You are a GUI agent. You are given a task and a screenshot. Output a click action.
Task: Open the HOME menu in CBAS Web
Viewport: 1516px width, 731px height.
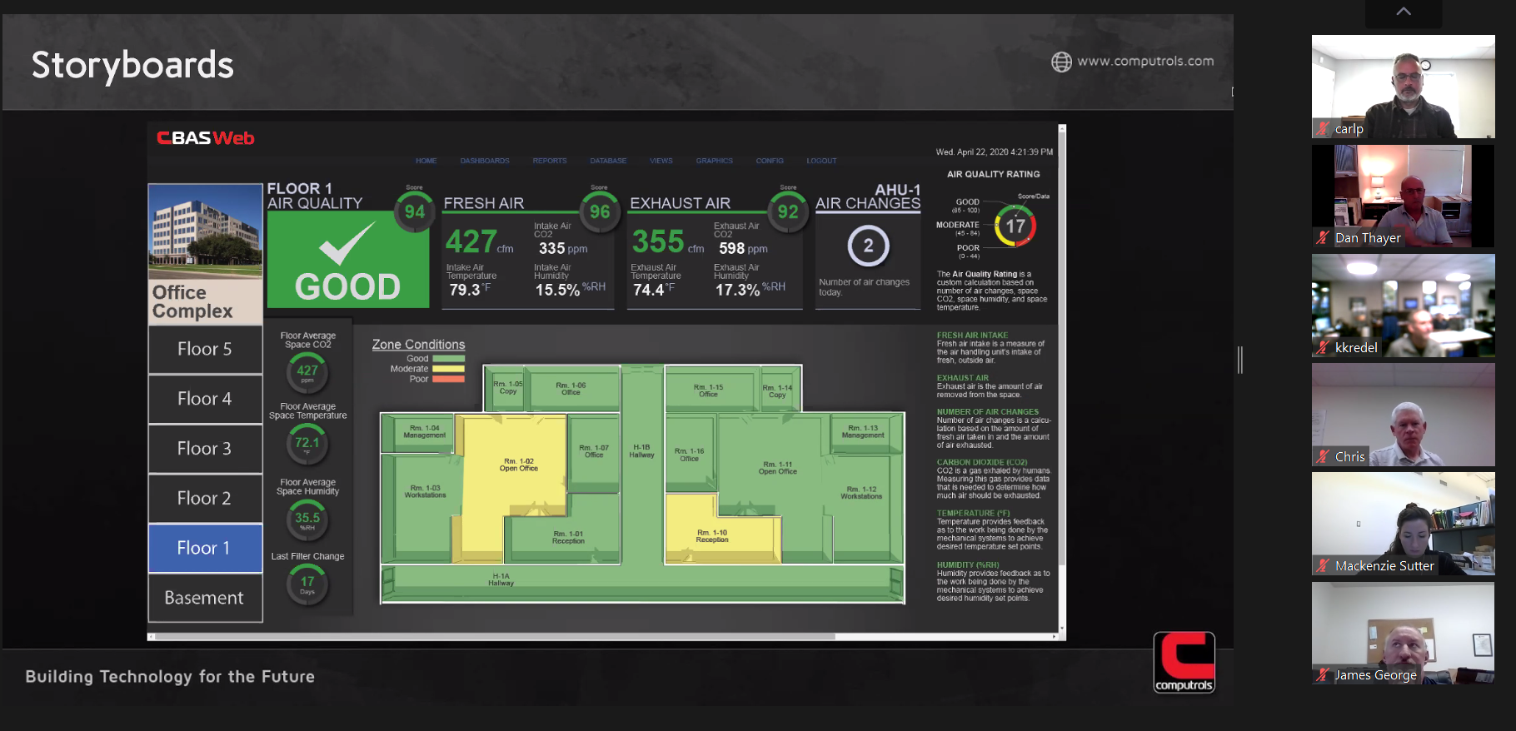pyautogui.click(x=426, y=161)
